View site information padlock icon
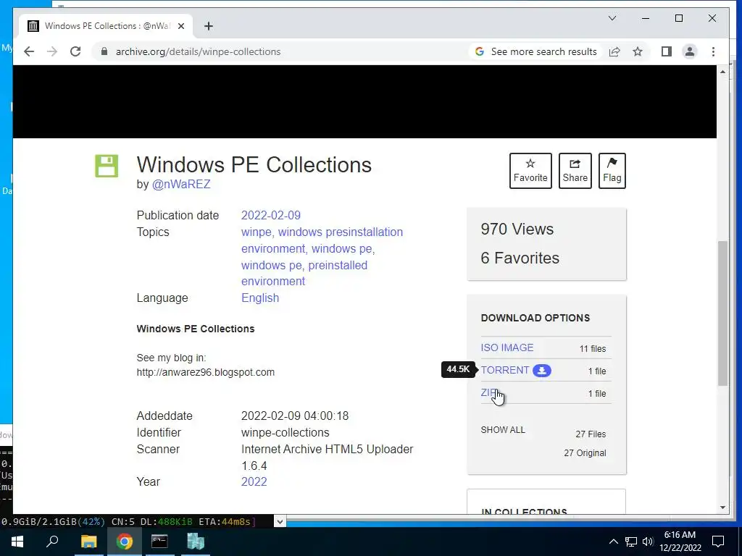 click(104, 51)
